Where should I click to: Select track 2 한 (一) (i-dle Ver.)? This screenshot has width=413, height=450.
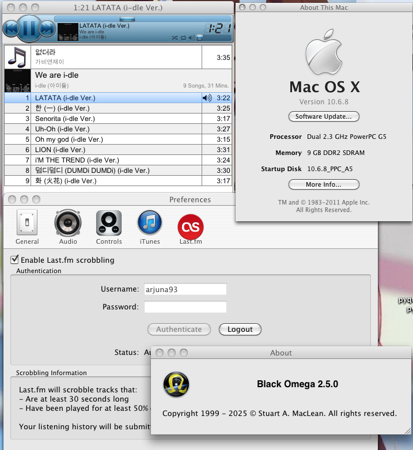pyautogui.click(x=118, y=108)
